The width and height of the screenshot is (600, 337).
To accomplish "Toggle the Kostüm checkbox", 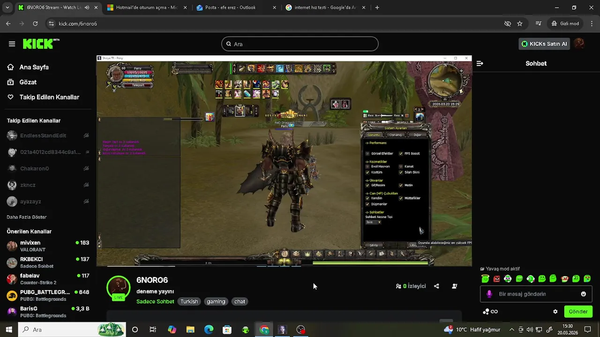I will tap(367, 172).
